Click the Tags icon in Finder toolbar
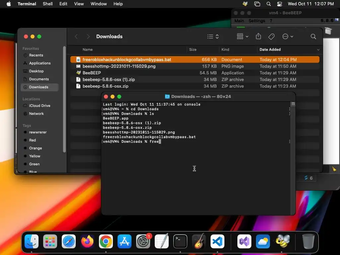Screen dimensions: 340x255 (272, 37)
